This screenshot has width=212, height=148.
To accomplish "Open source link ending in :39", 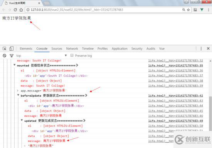I will (176, 86).
